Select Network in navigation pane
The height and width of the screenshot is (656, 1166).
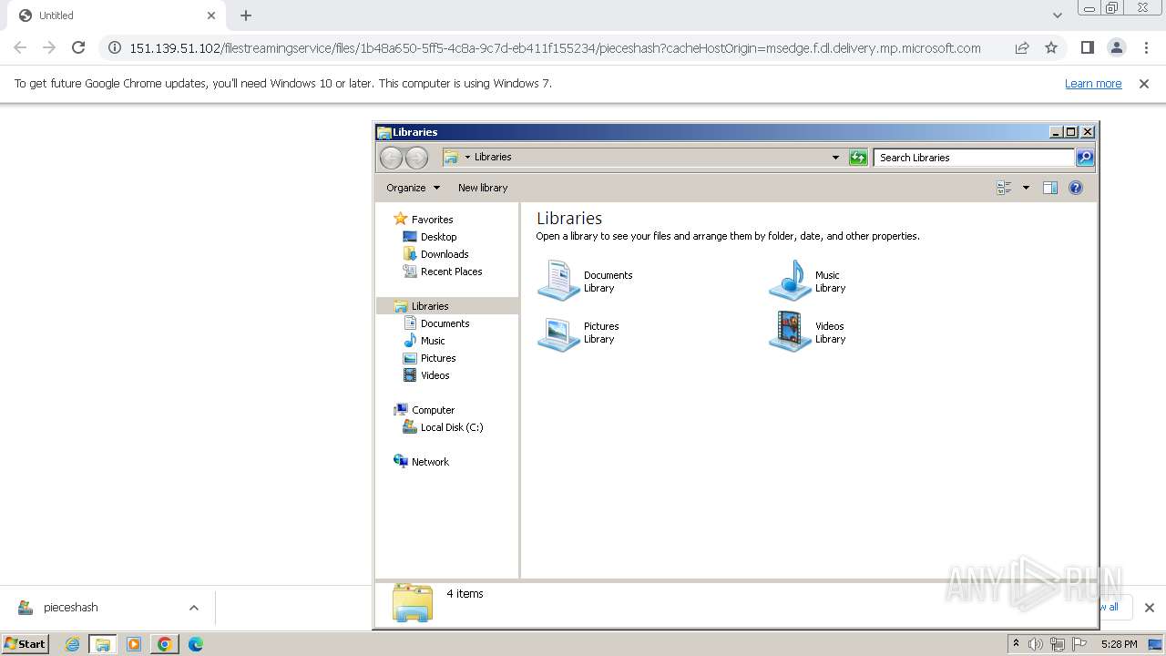tap(430, 462)
